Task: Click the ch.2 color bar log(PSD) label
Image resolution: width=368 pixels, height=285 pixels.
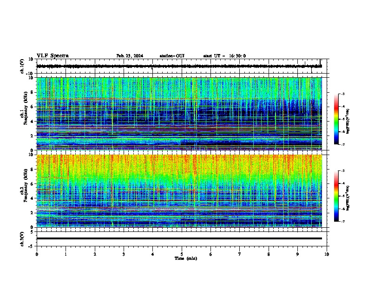Action: [x=348, y=198]
